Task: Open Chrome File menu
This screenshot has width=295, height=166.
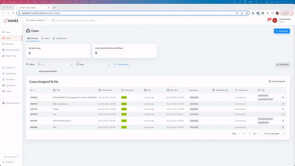Action: click(x=21, y=2)
